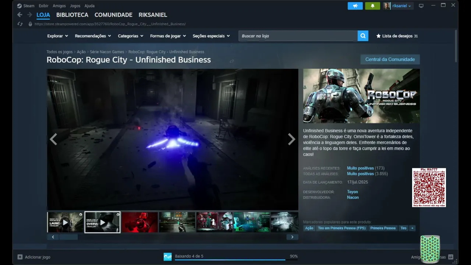Select the store page URL text

(x=110, y=24)
